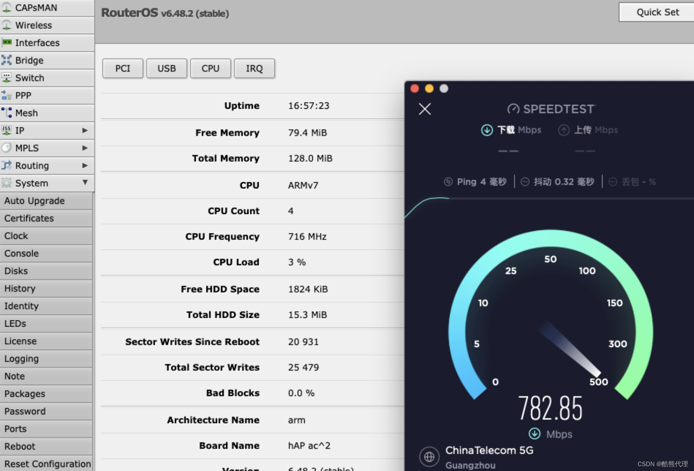The height and width of the screenshot is (471, 694).
Task: Click the Uptime value 16:57:23
Action: tap(309, 106)
